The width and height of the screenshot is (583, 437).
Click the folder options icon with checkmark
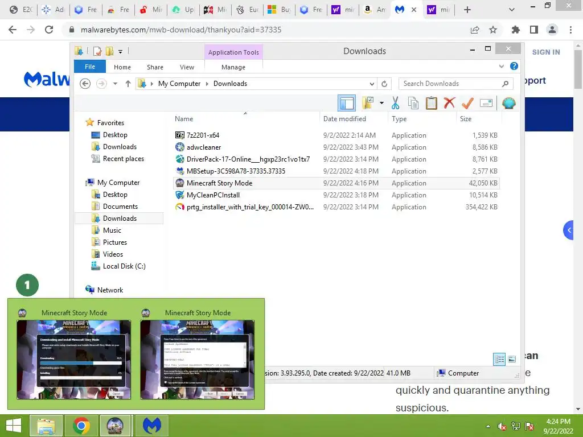click(x=368, y=103)
